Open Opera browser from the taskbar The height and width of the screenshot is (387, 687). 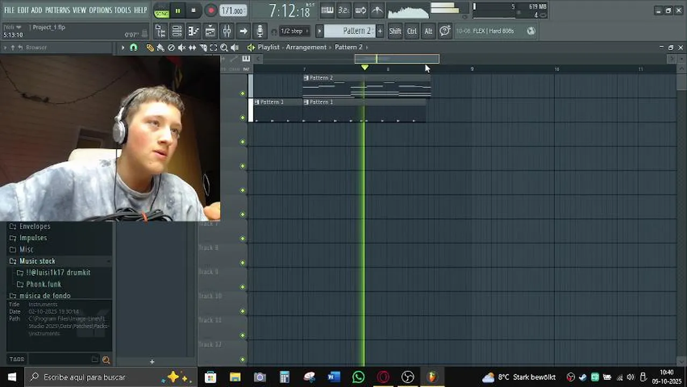point(383,377)
